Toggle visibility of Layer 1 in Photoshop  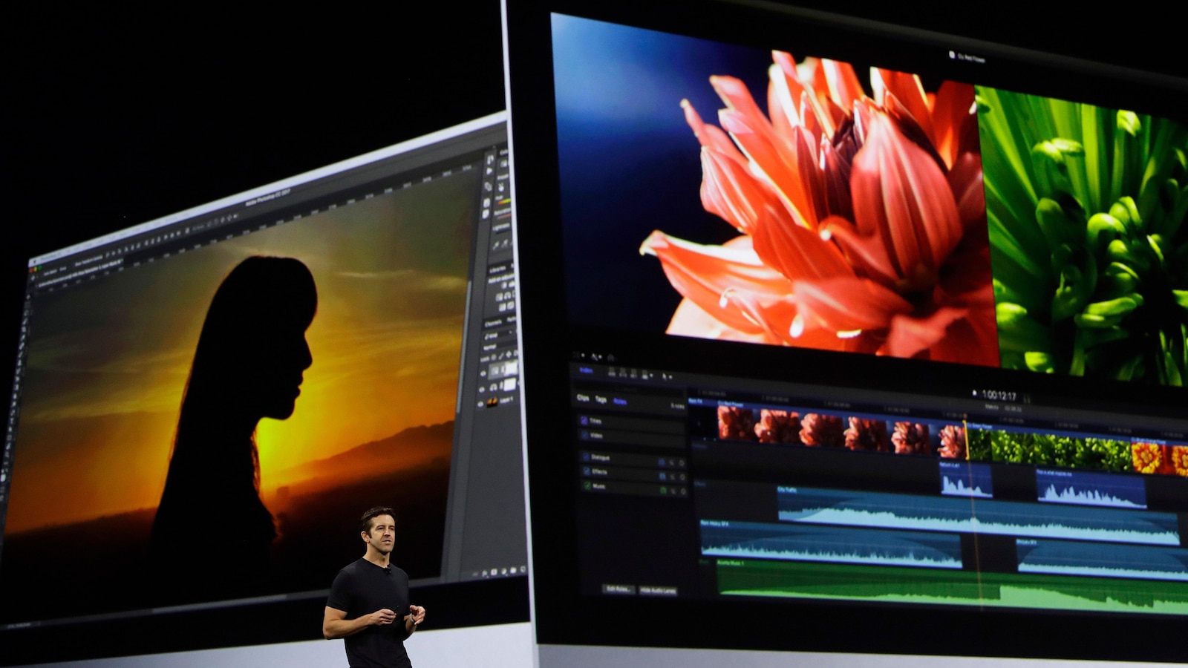(481, 403)
